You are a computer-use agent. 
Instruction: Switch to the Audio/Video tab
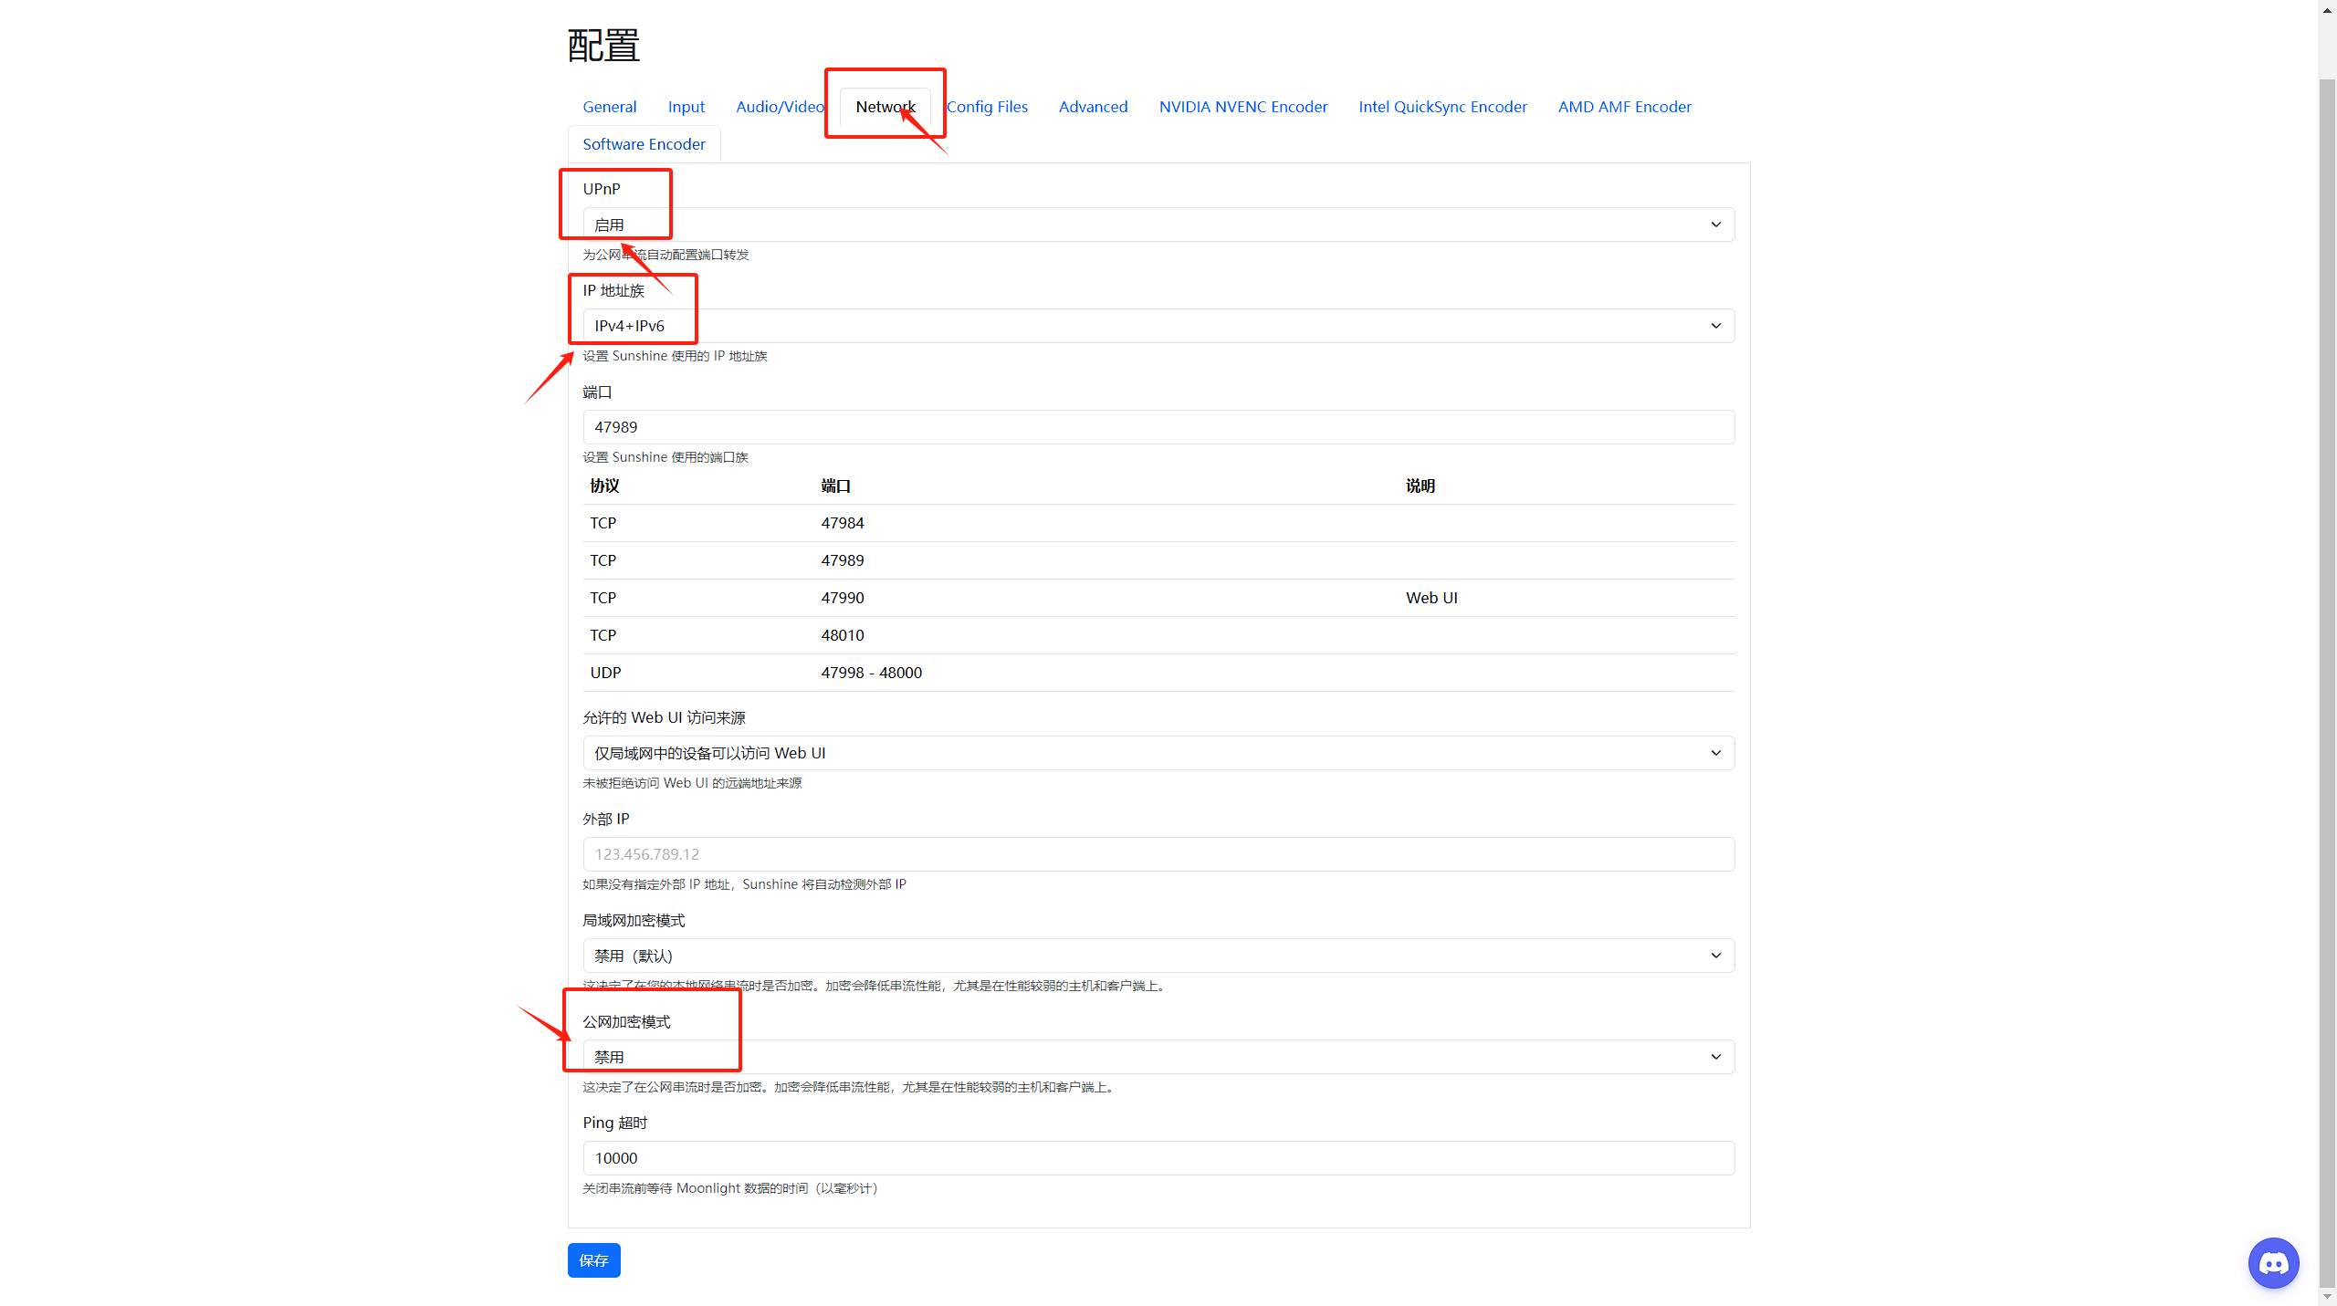point(780,107)
